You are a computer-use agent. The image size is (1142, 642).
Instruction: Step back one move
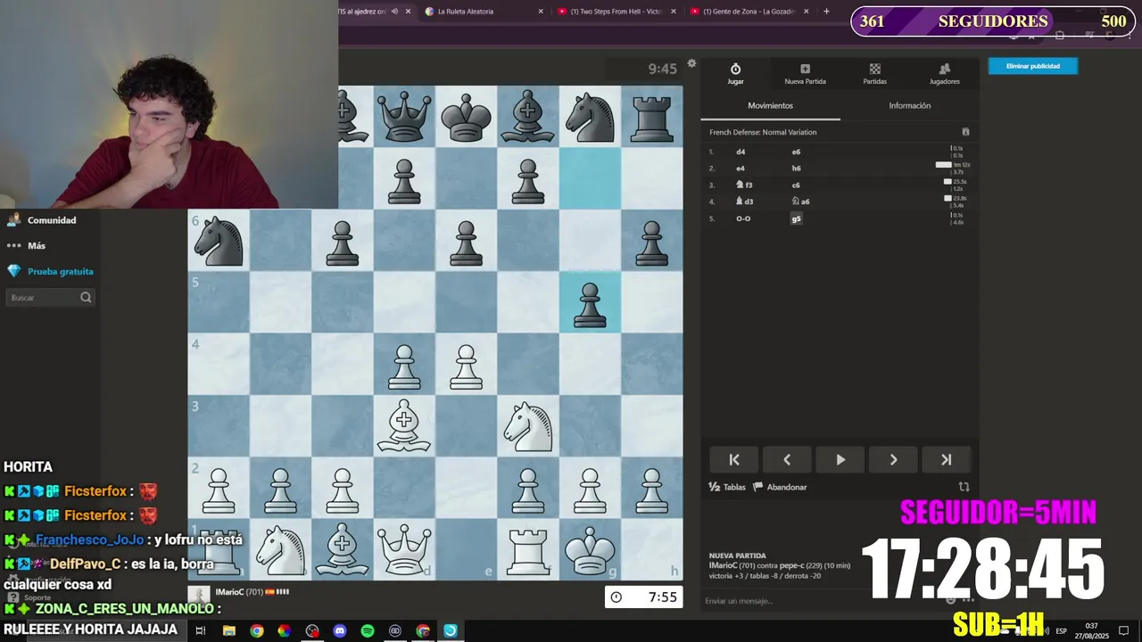pyautogui.click(x=787, y=459)
